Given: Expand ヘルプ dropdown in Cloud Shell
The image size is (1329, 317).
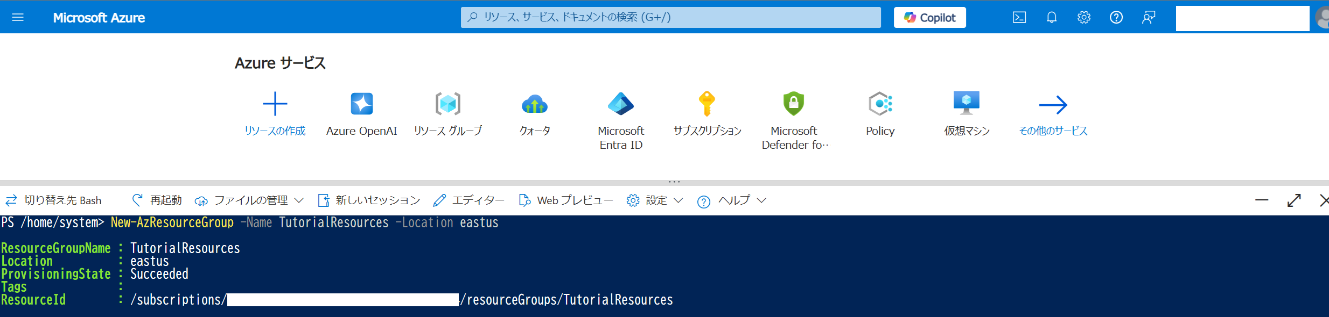Looking at the screenshot, I should pyautogui.click(x=731, y=200).
